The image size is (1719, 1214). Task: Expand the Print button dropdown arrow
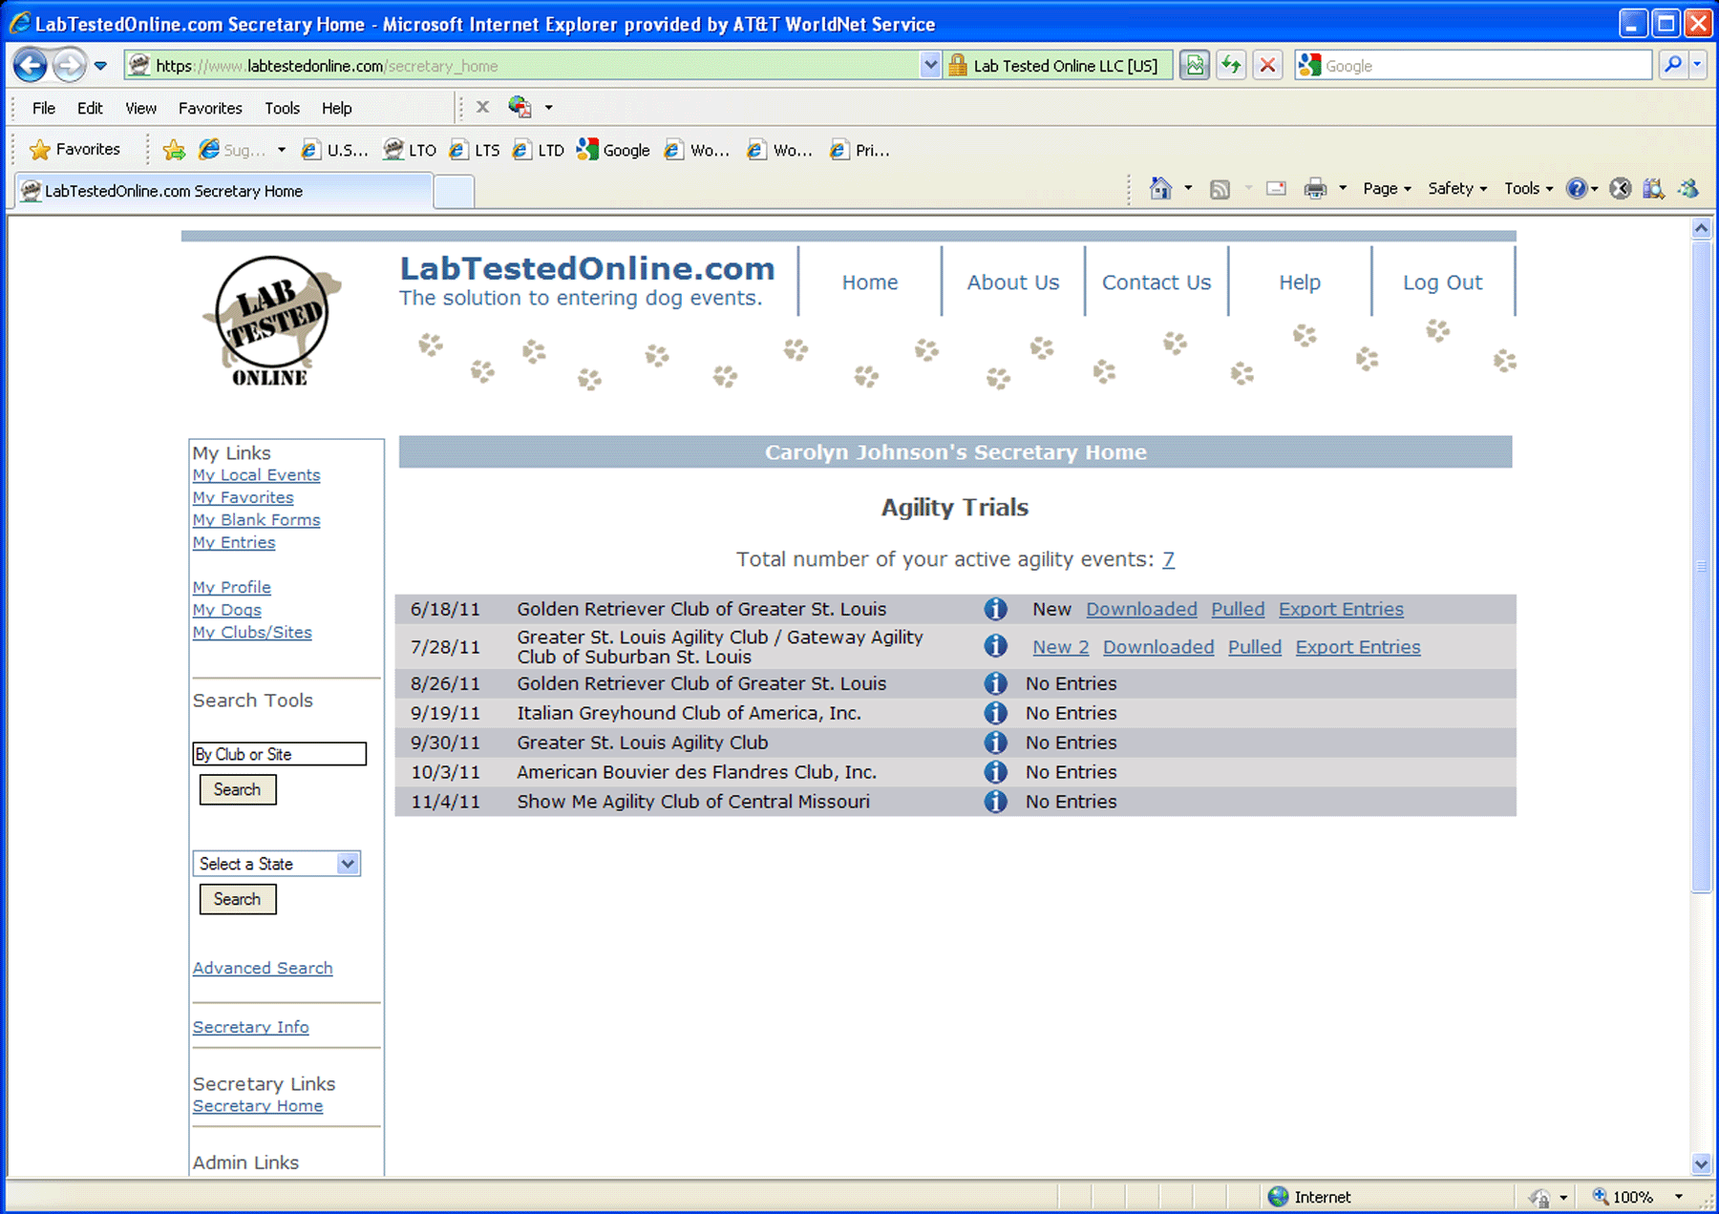click(x=1343, y=188)
